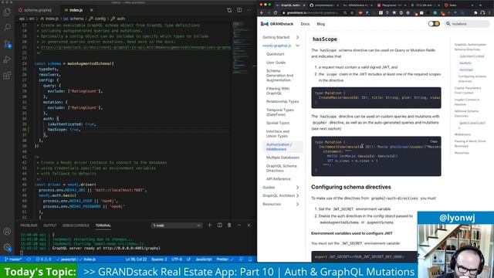This screenshot has width=494, height=278.
Task: Expand the GraphQL Architect sidebar section
Action: click(297, 195)
